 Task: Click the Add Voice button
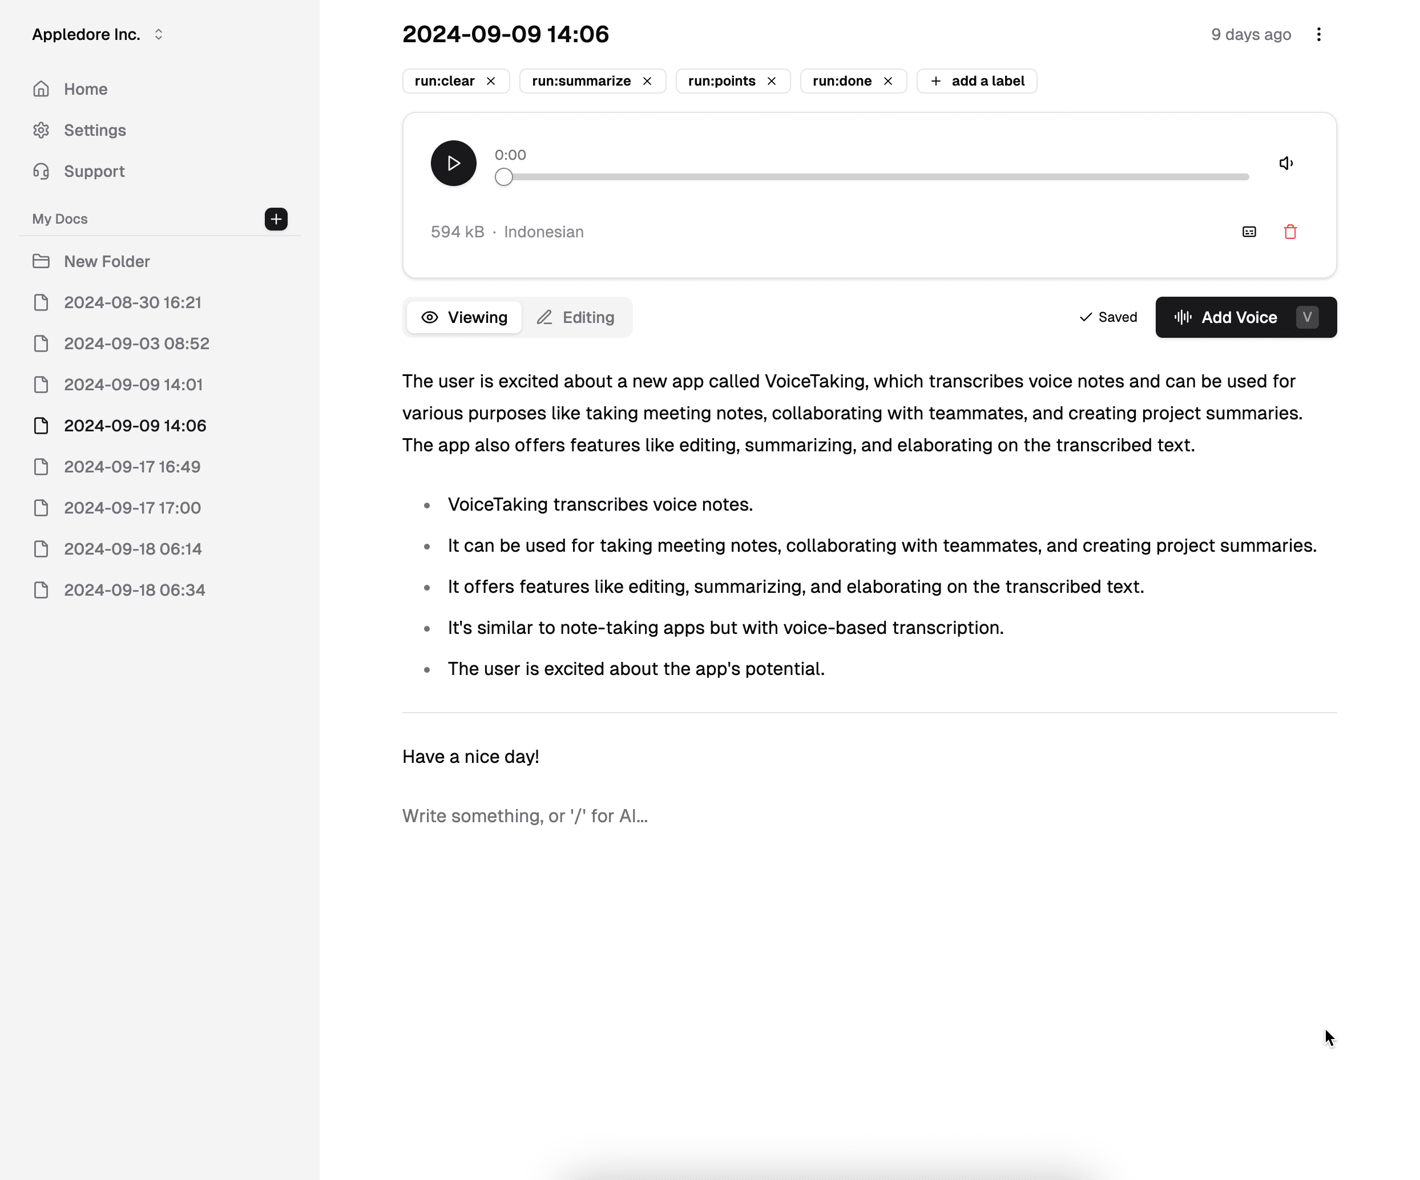(1245, 317)
